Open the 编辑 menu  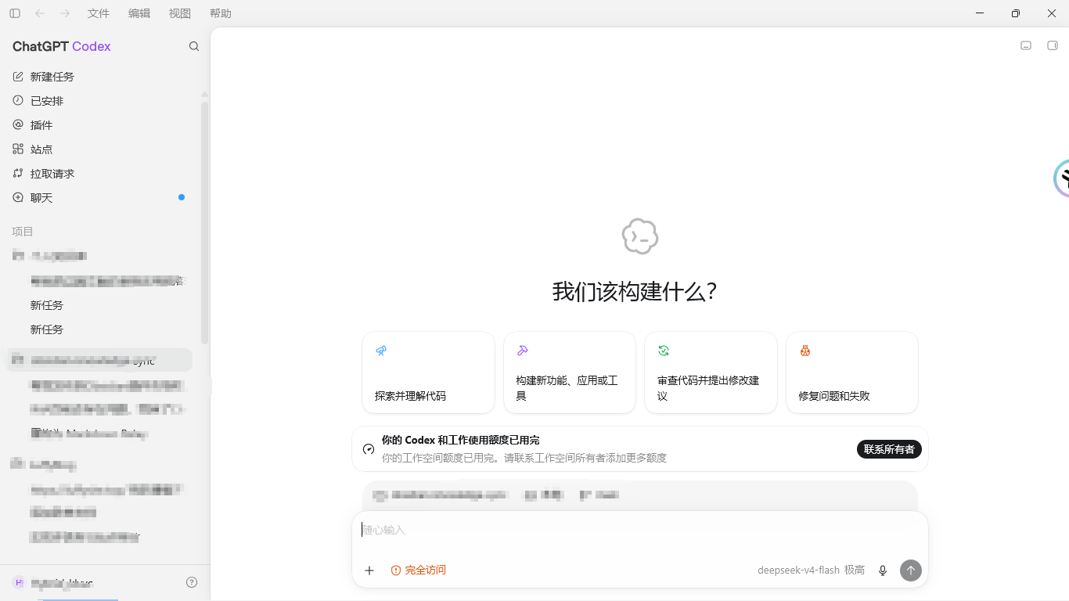click(x=139, y=13)
